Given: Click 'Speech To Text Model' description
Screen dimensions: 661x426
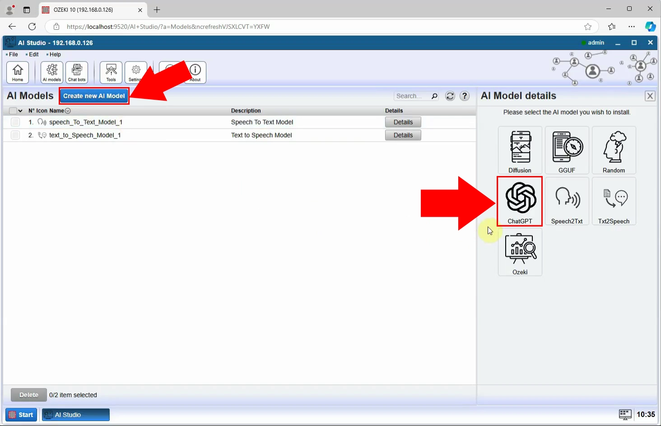Looking at the screenshot, I should 262,122.
